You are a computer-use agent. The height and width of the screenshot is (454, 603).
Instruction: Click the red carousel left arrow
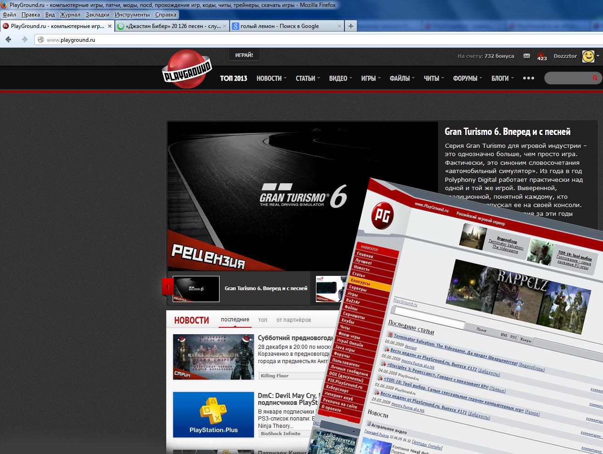(x=168, y=287)
